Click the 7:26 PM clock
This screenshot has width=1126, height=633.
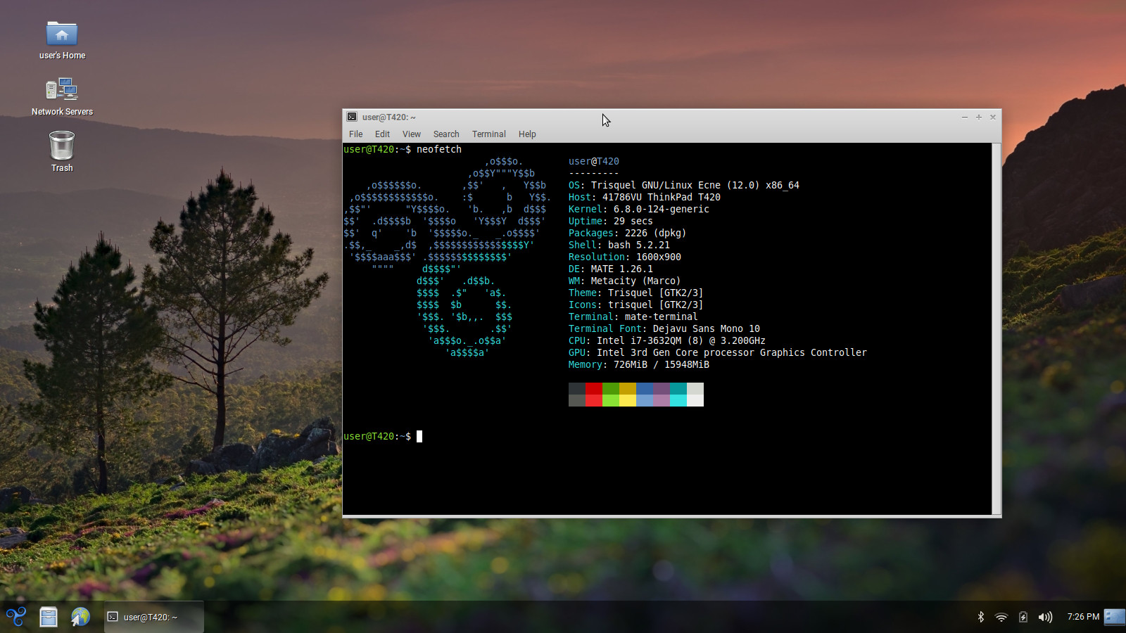click(1083, 617)
